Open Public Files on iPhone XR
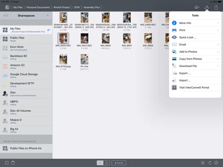 point(26,148)
